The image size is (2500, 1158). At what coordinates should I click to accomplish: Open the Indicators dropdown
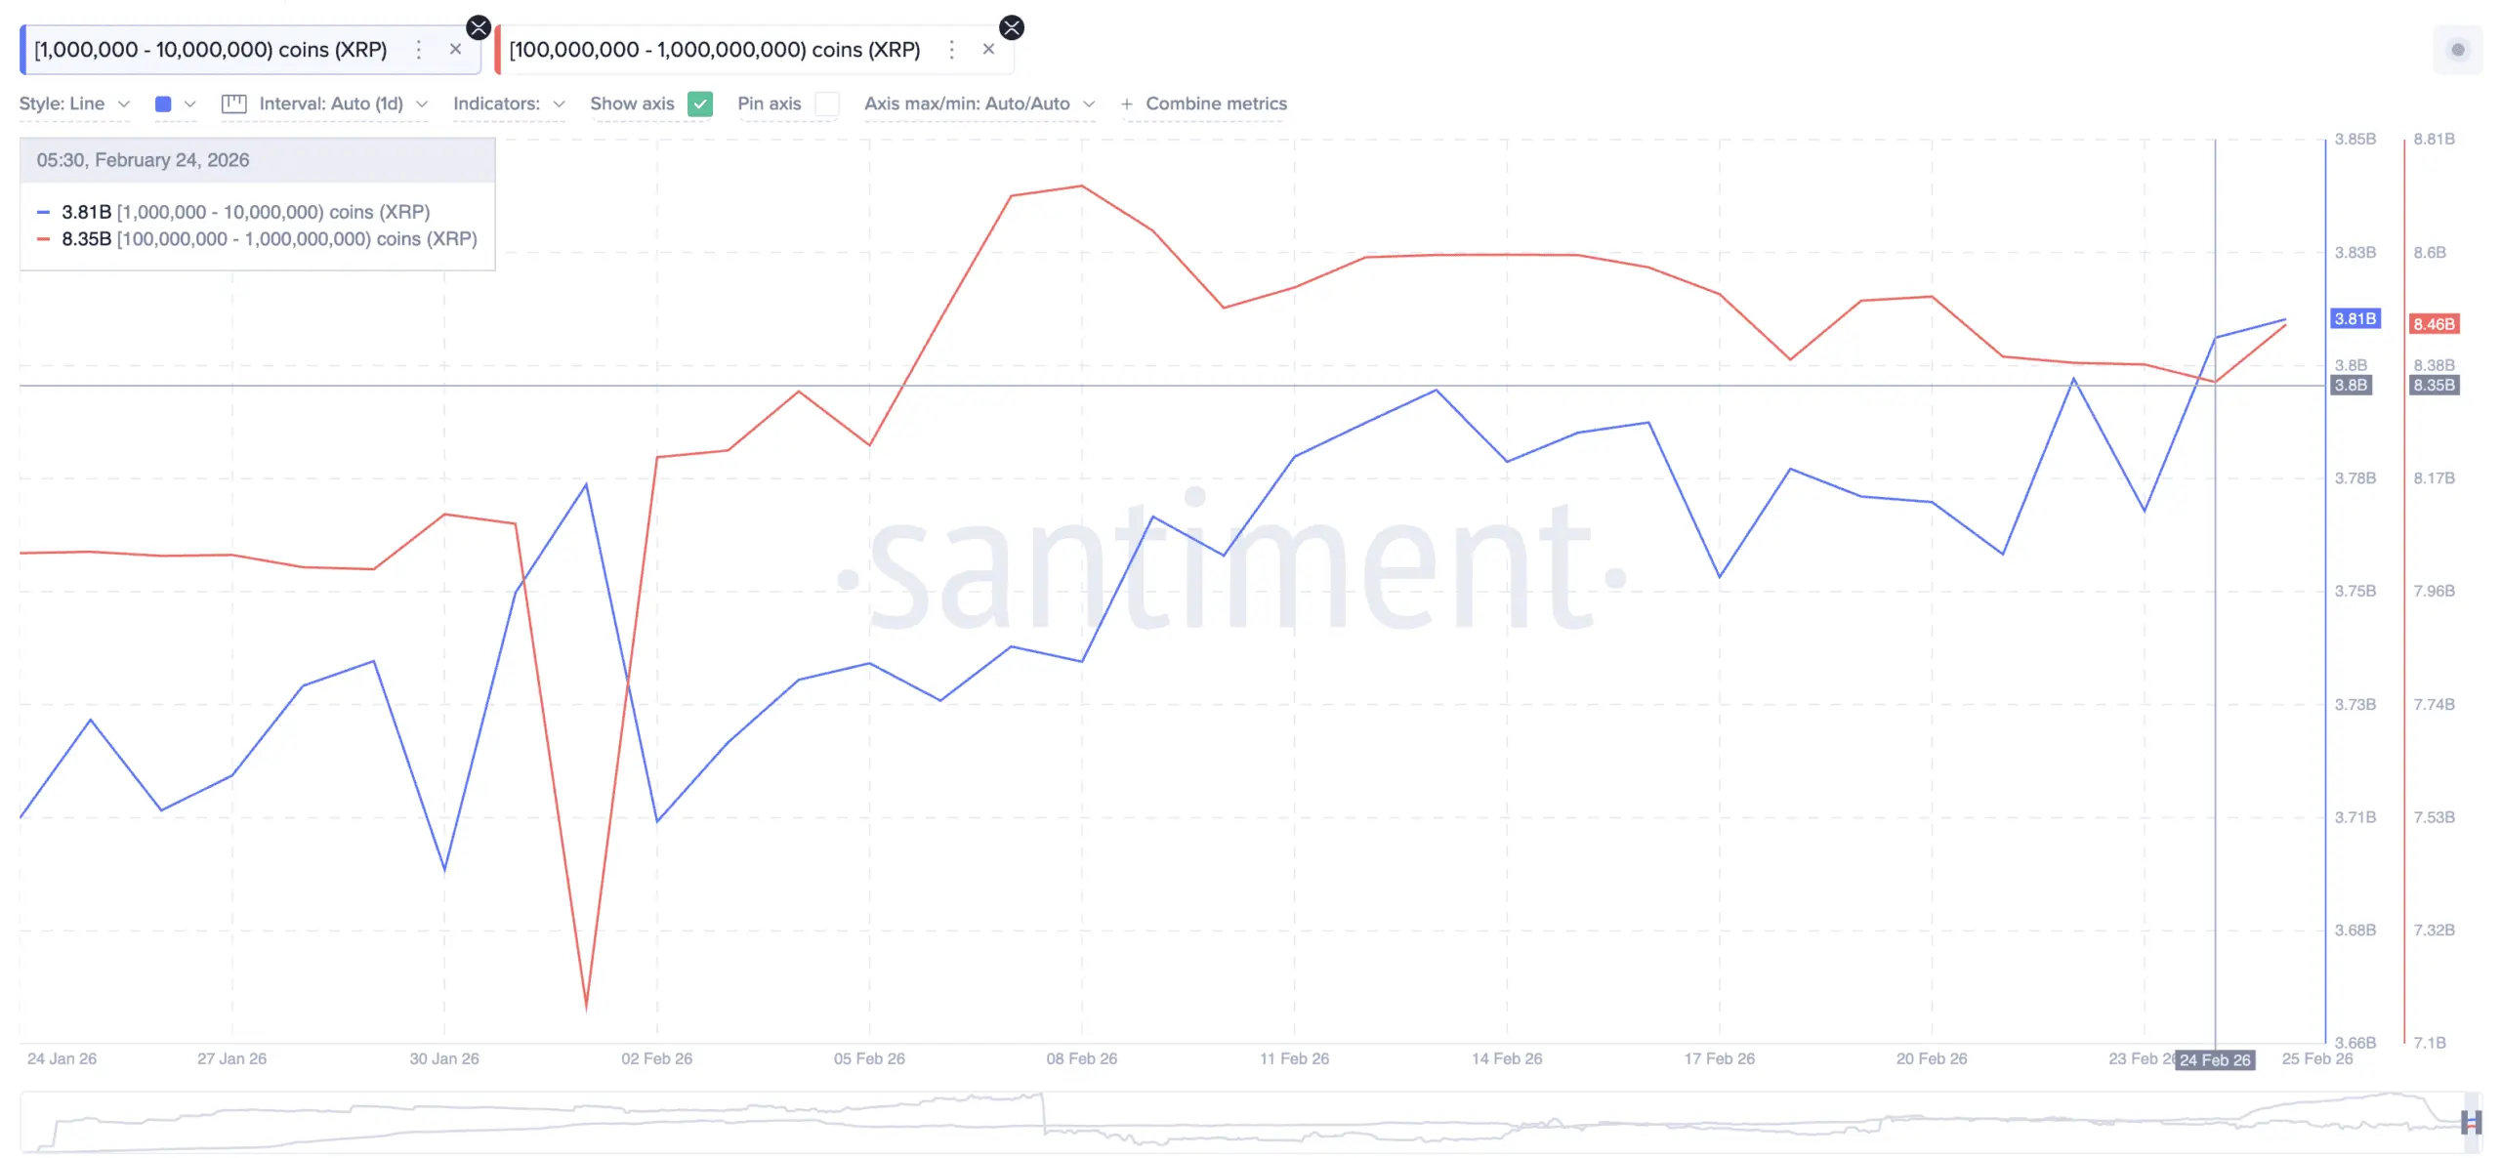[x=508, y=103]
